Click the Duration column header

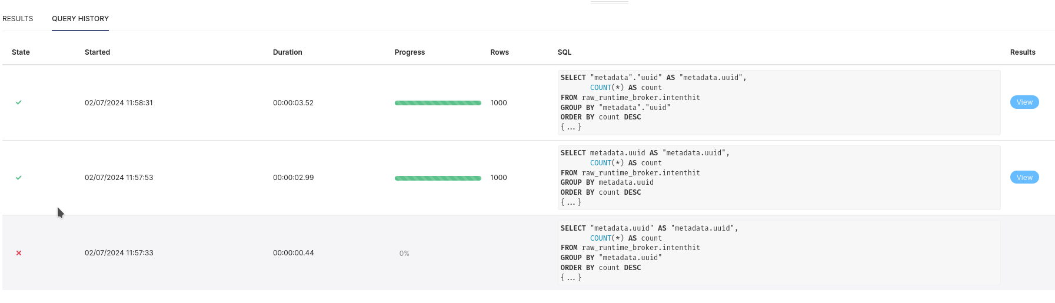click(x=288, y=52)
